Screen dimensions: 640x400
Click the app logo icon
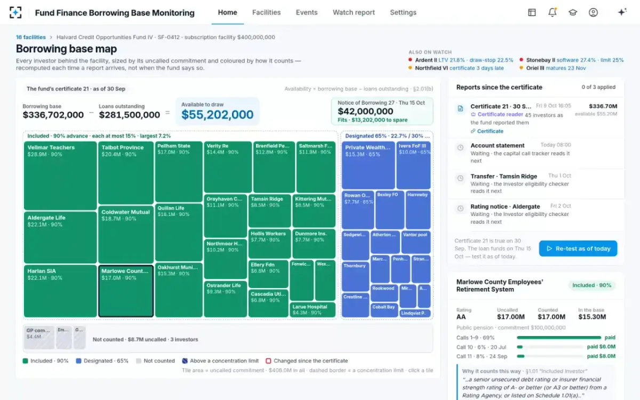point(16,12)
